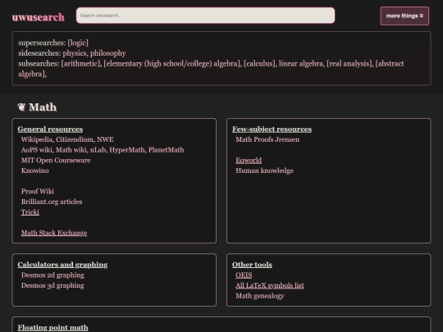Open Proof Wiki link
The height and width of the screenshot is (332, 443).
(38, 191)
